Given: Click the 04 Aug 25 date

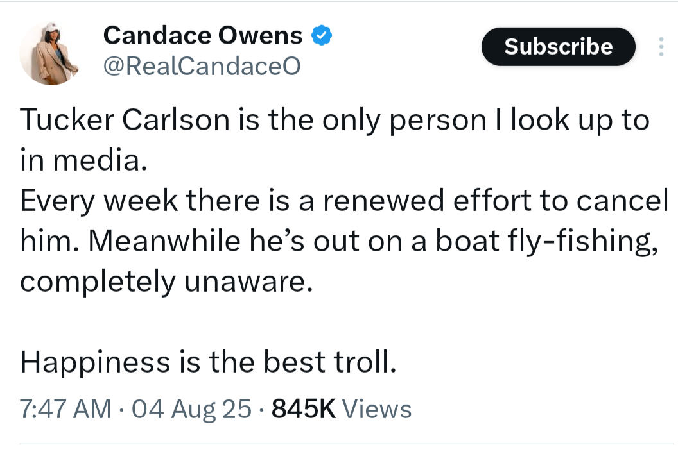Looking at the screenshot, I should [x=191, y=408].
